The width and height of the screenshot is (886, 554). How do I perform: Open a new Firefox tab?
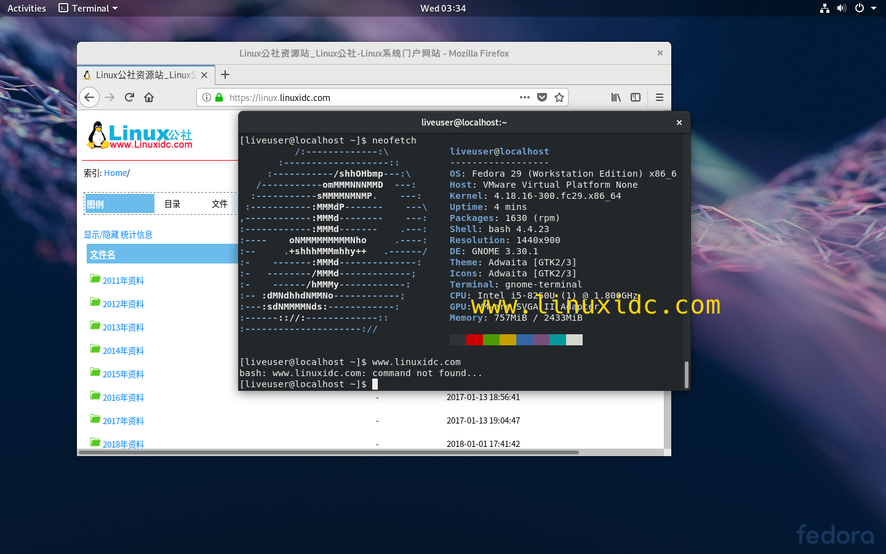coord(225,74)
